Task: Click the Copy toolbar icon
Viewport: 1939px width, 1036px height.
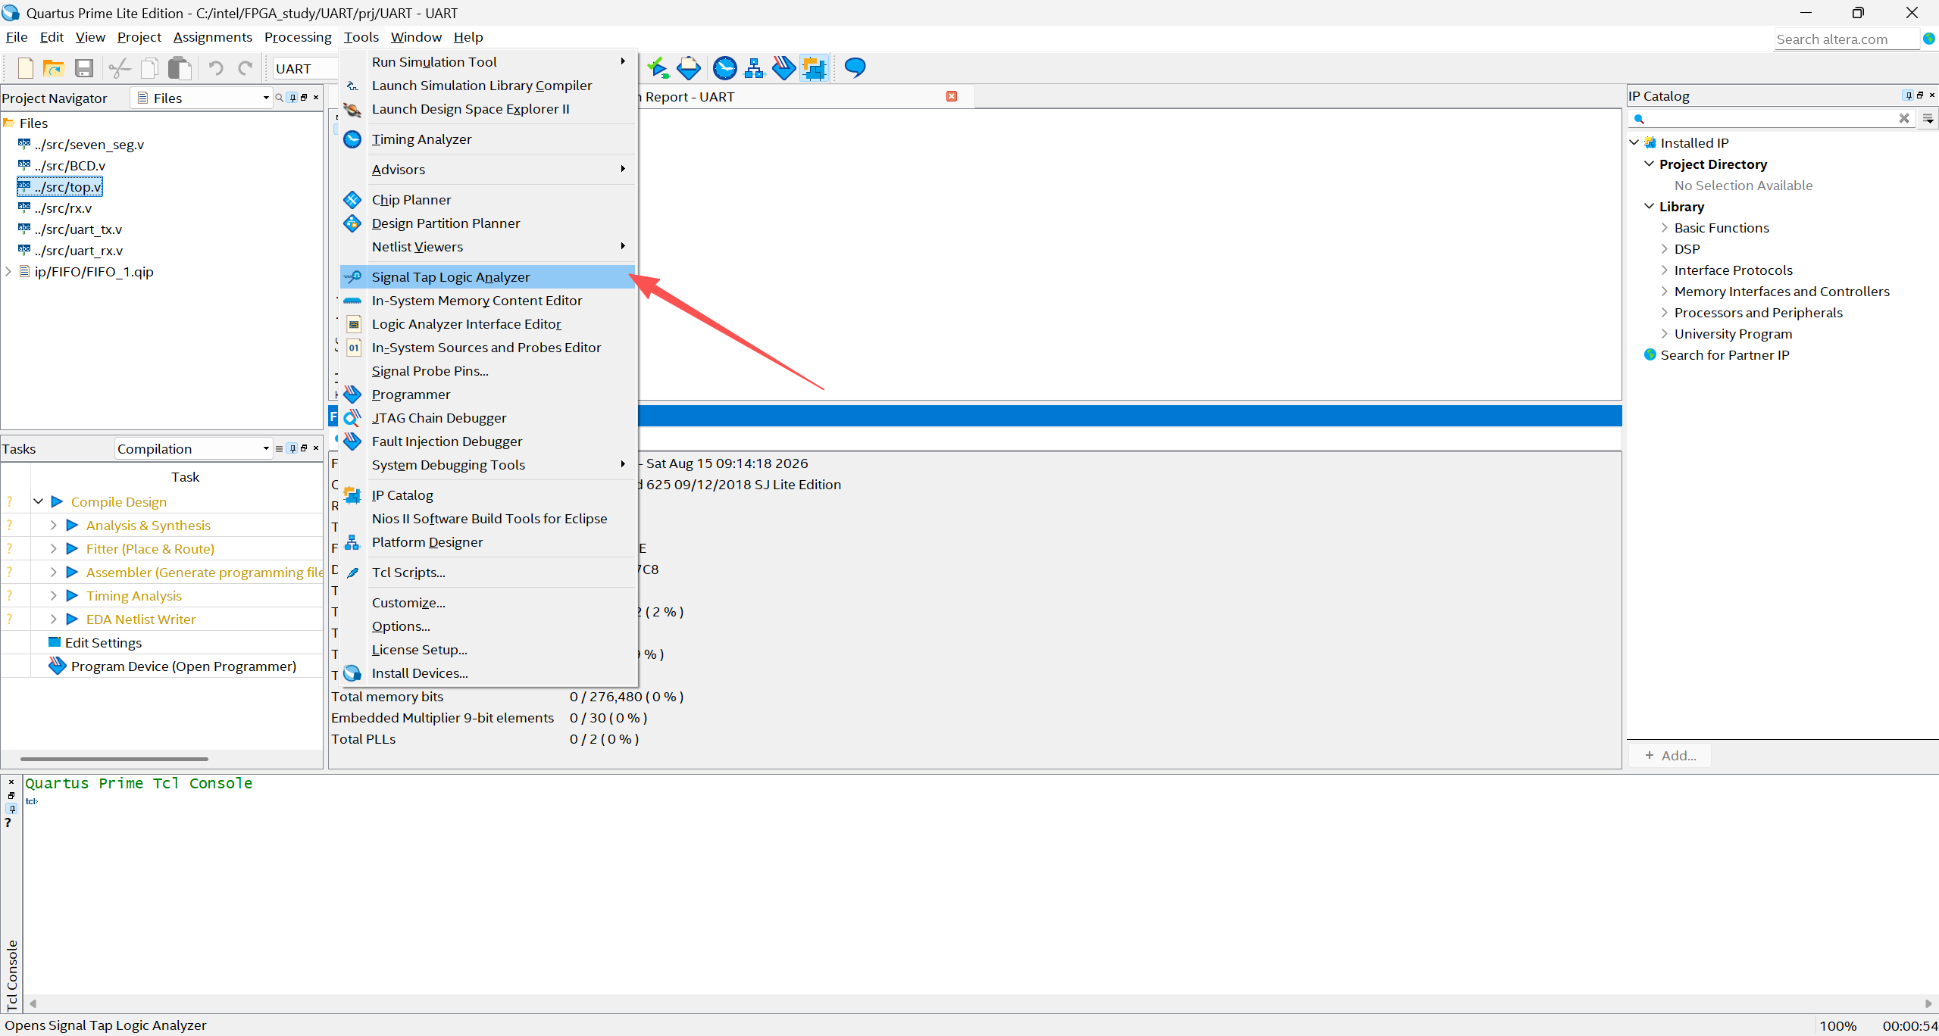Action: coord(149,68)
